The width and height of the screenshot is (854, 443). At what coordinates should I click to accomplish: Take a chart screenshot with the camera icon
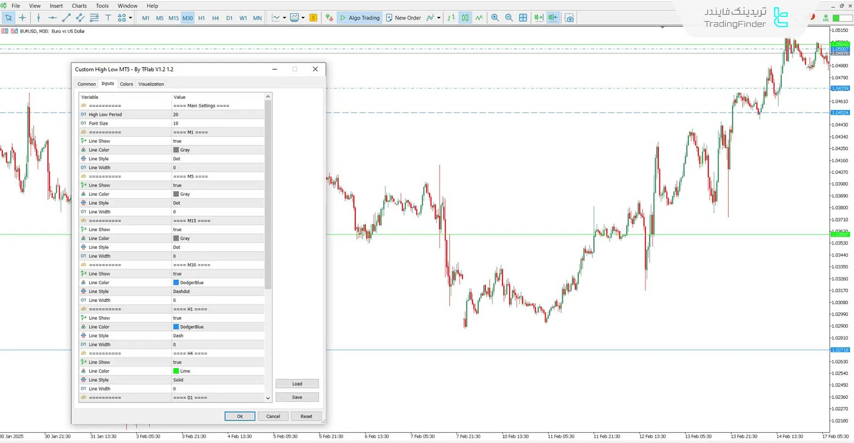tap(570, 18)
